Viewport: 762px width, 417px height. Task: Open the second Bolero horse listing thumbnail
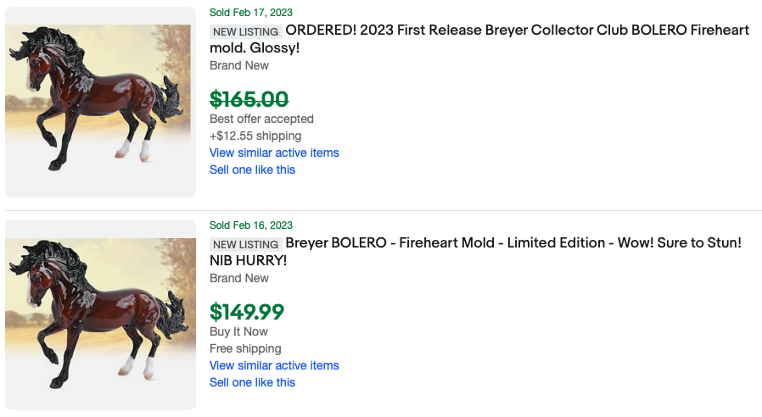pyautogui.click(x=100, y=314)
